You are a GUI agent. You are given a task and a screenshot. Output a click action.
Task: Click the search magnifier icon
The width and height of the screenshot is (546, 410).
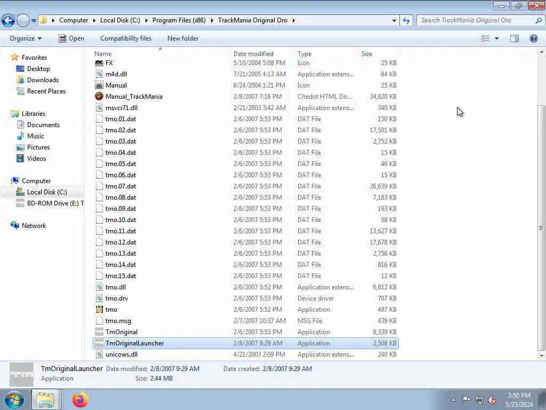tap(539, 20)
